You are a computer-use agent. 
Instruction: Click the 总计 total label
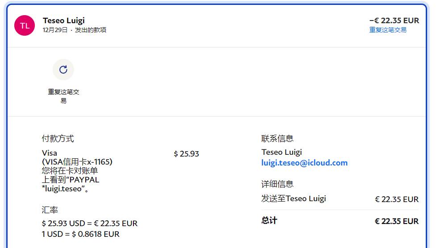tap(269, 220)
